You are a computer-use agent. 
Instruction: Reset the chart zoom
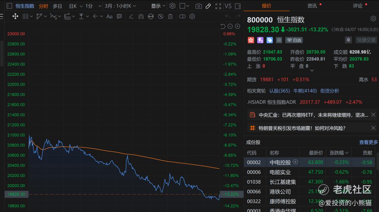(x=223, y=26)
